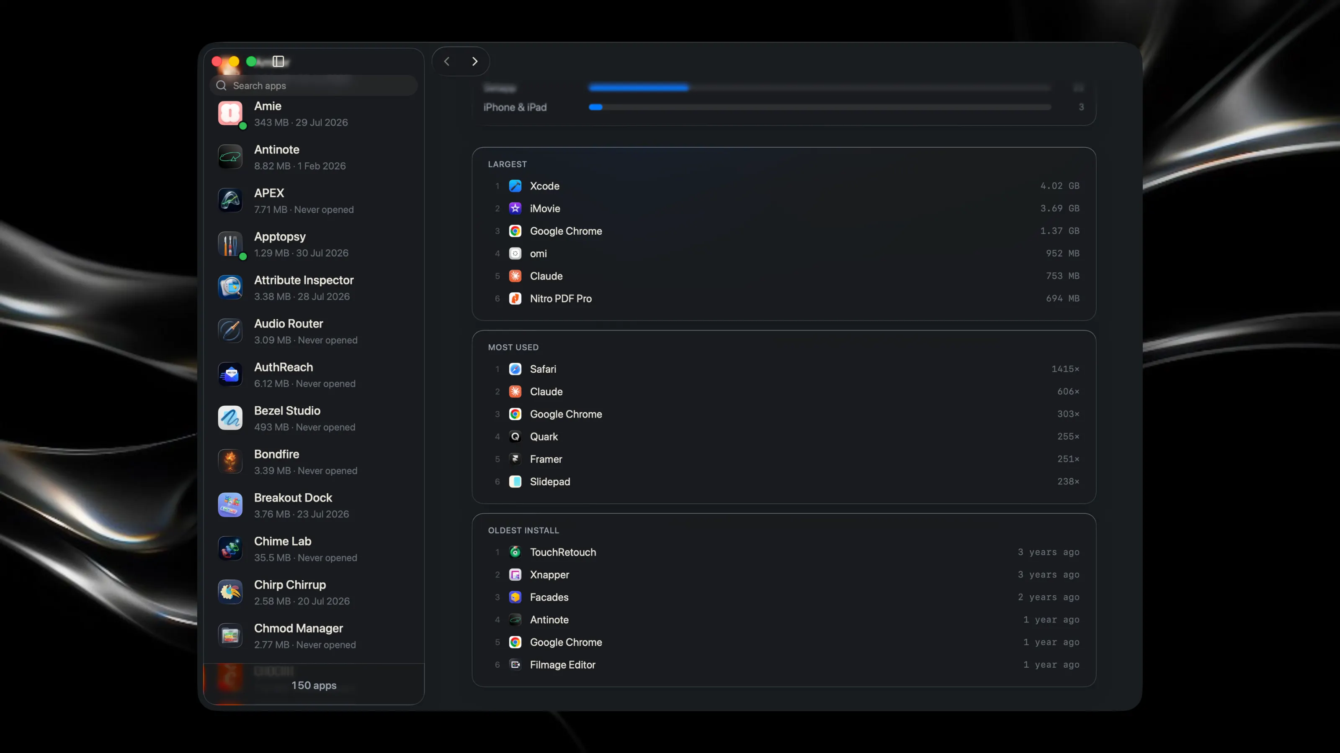Click the 1415× usage count
Viewport: 1340px width, 753px height.
[1065, 369]
